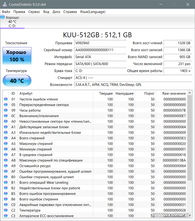Click status icon of row A1 запасные блоки
The width and height of the screenshot is (195, 221).
pos(6,127)
